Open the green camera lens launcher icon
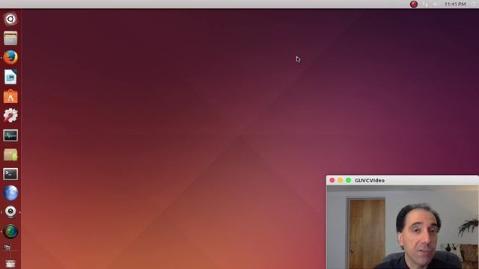The height and width of the screenshot is (269, 479). click(10, 231)
